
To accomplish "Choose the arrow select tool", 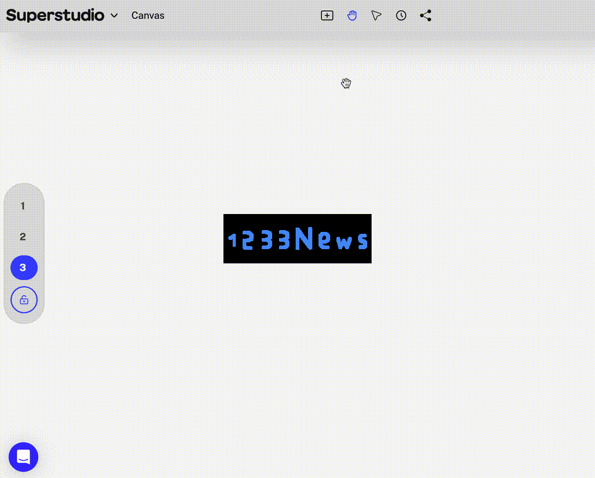I will pos(376,15).
